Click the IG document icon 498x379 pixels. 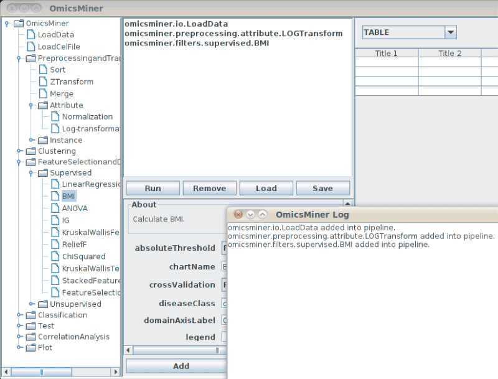tap(55, 220)
